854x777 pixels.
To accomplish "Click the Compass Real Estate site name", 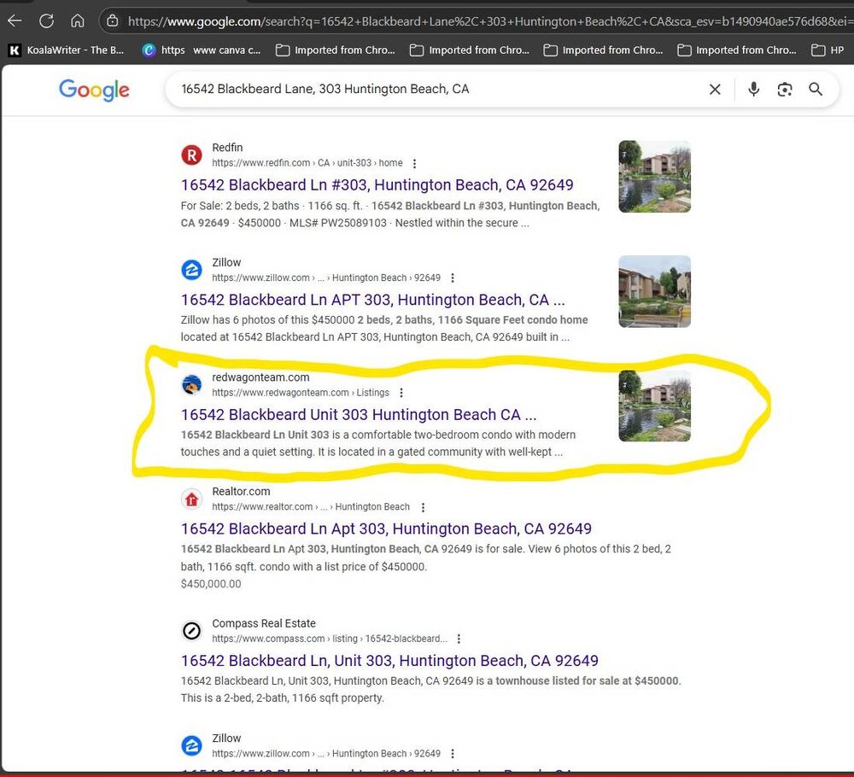I will click(264, 623).
